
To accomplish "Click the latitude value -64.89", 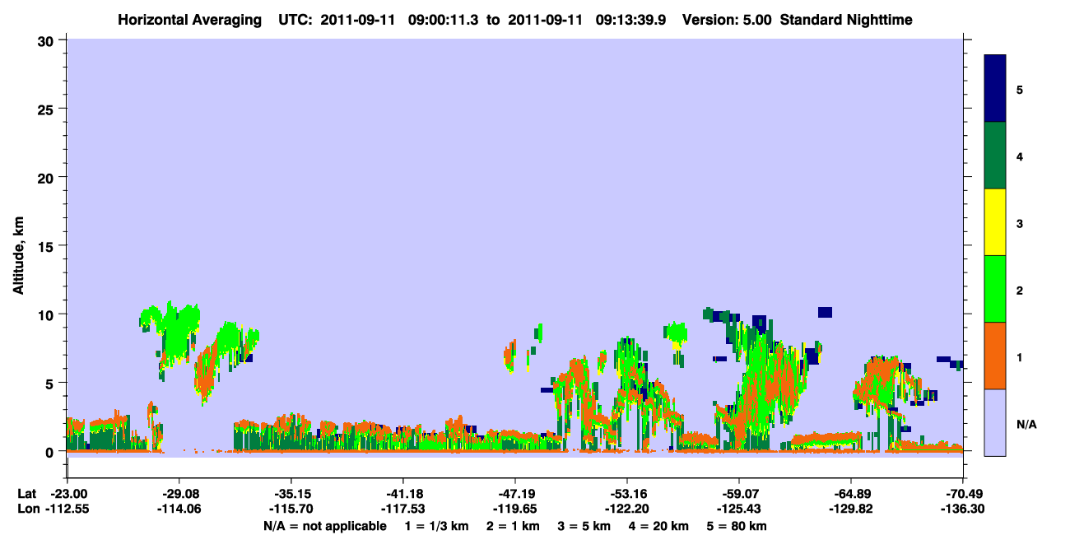I will click(x=850, y=493).
